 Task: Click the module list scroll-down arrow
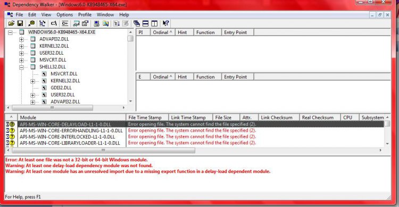click(387, 144)
